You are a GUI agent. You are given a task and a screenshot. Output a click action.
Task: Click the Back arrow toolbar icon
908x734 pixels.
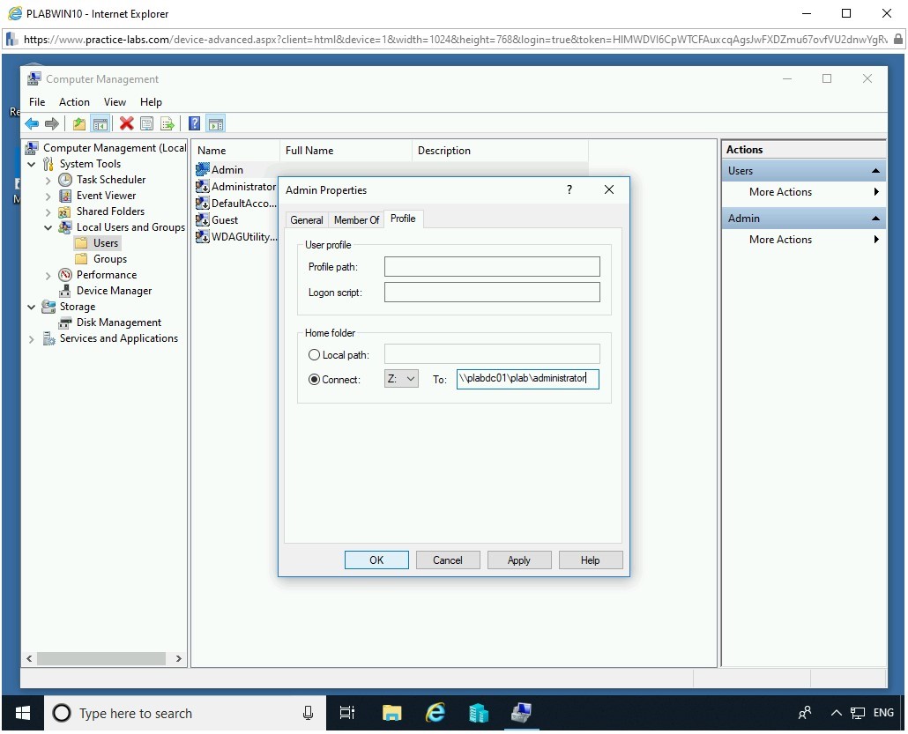[32, 123]
